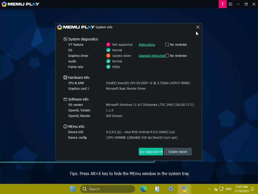Click the 60fps frame rate value
The width and height of the screenshot is (258, 194).
pyautogui.click(x=116, y=67)
